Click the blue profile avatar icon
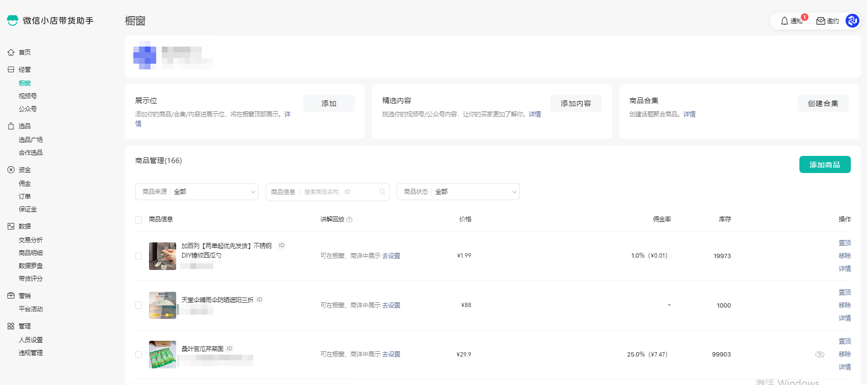Screen dimensions: 867x385 point(852,21)
